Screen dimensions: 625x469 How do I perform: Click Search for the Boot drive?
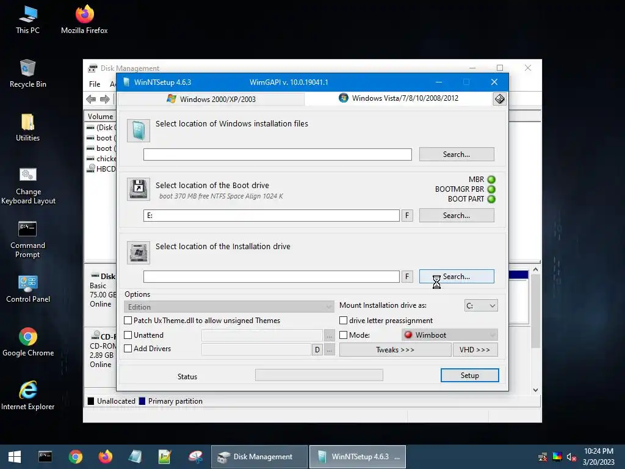[x=457, y=216]
